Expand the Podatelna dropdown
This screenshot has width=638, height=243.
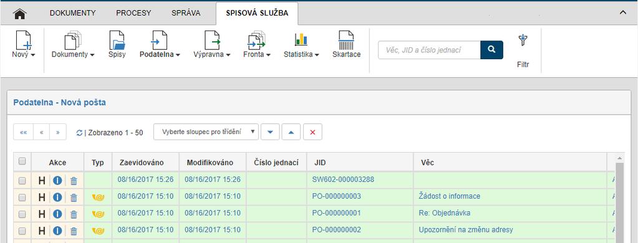click(x=160, y=45)
